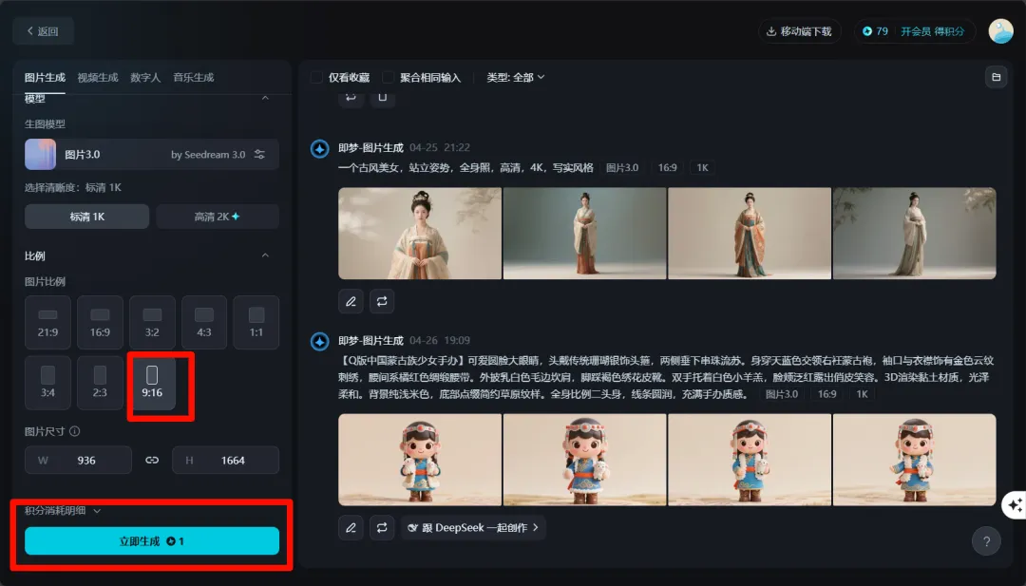Open fourth 蒙古族少女 figurine thumbnail
The image size is (1026, 586).
pyautogui.click(x=915, y=460)
